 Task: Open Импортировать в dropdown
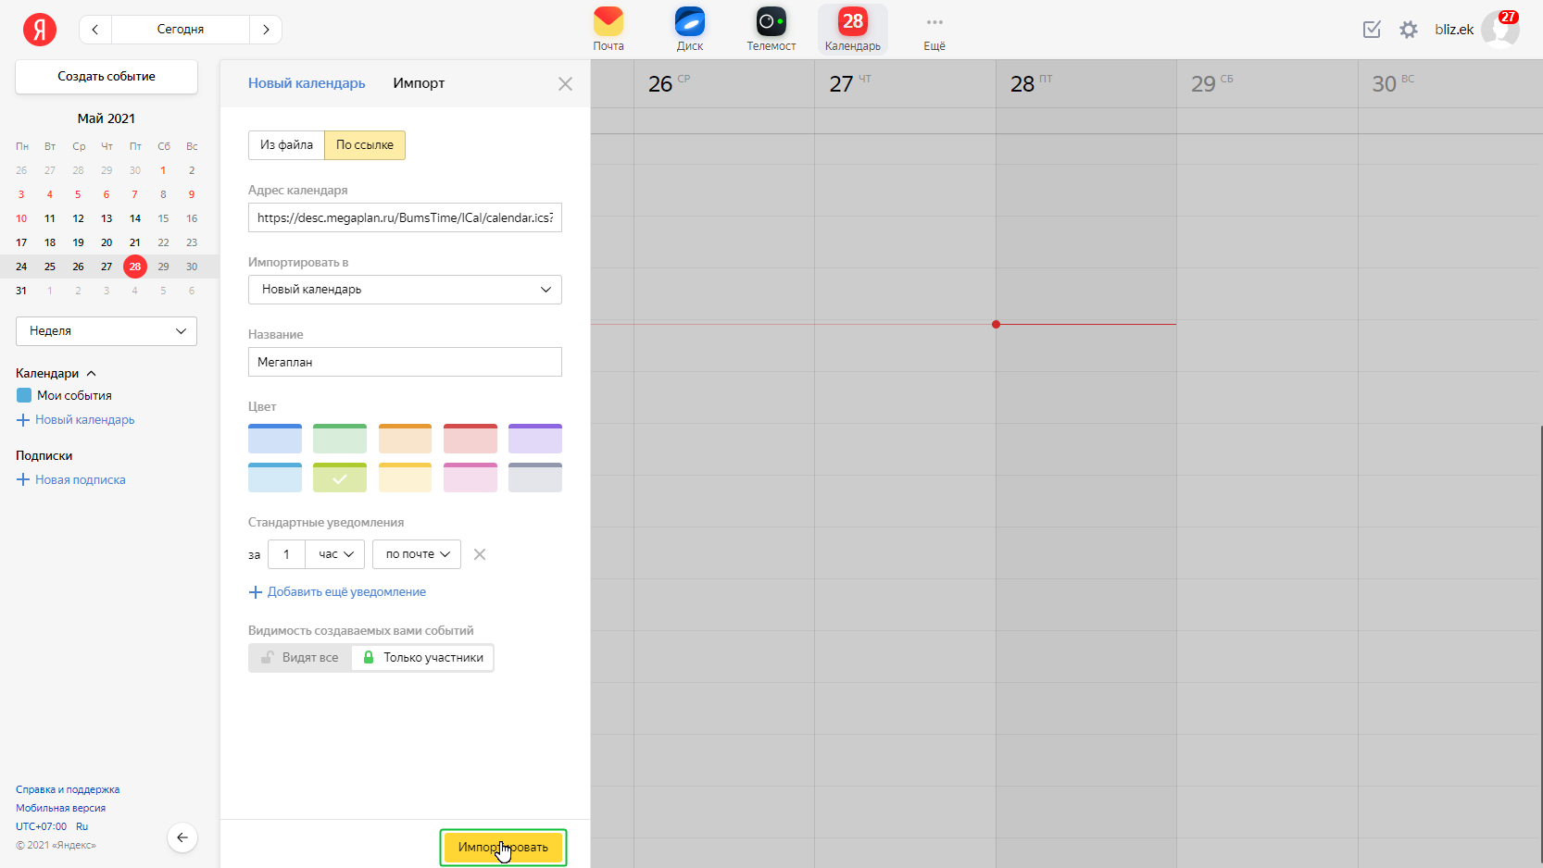click(405, 290)
